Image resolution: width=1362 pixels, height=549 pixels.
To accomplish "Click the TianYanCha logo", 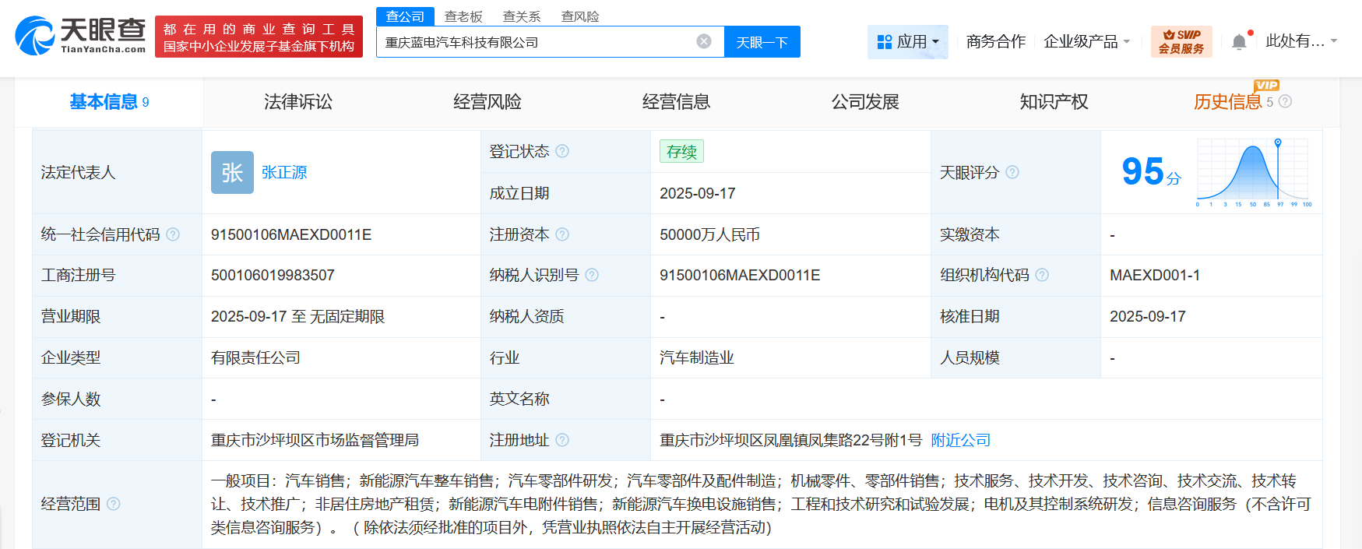I will coord(80,36).
